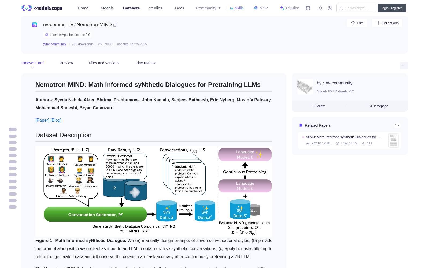429x268 pixels.
Task: Open the Civision page
Action: 290,8
